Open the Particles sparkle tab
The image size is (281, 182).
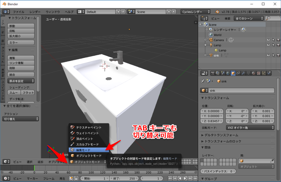(264, 73)
